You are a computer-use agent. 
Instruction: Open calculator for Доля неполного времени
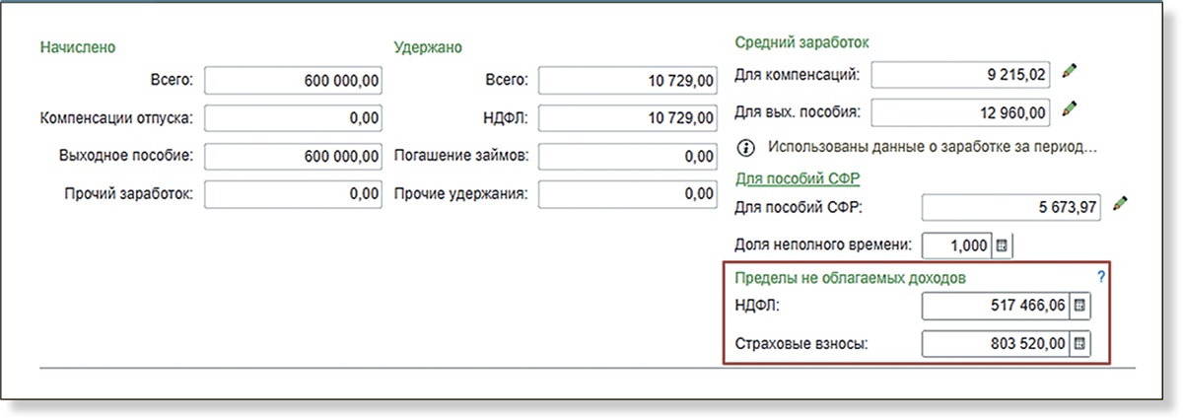[x=1003, y=245]
